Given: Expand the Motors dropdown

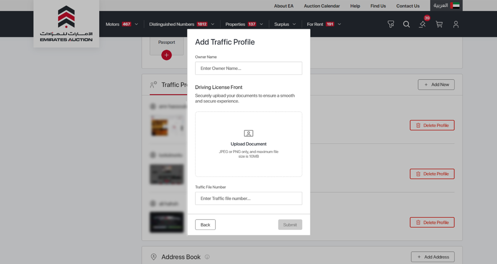Looking at the screenshot, I should click(136, 24).
